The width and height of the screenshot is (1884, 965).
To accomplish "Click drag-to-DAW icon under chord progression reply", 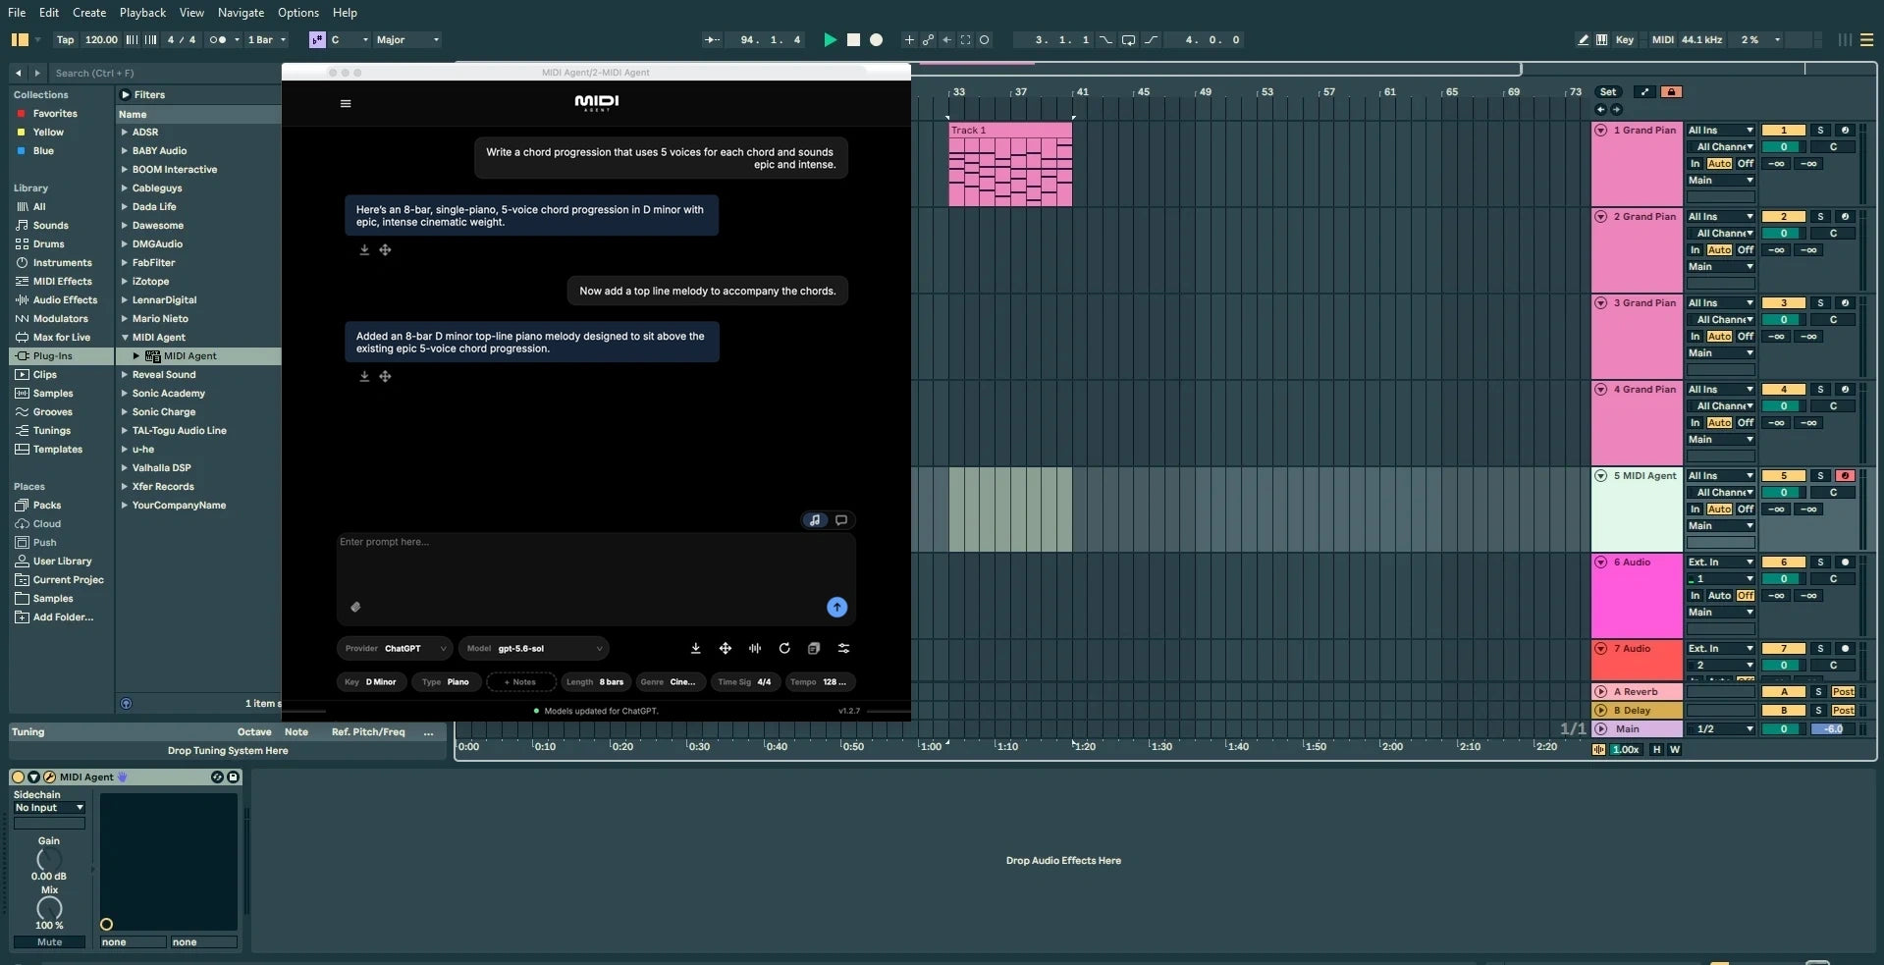I will pos(385,250).
